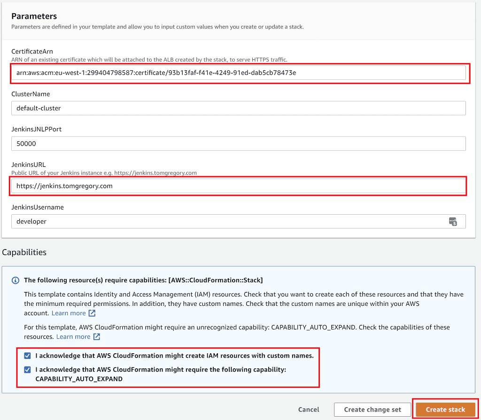This screenshot has width=481, height=420.
Task: Click inside the CertificateArn input field
Action: pos(188,74)
